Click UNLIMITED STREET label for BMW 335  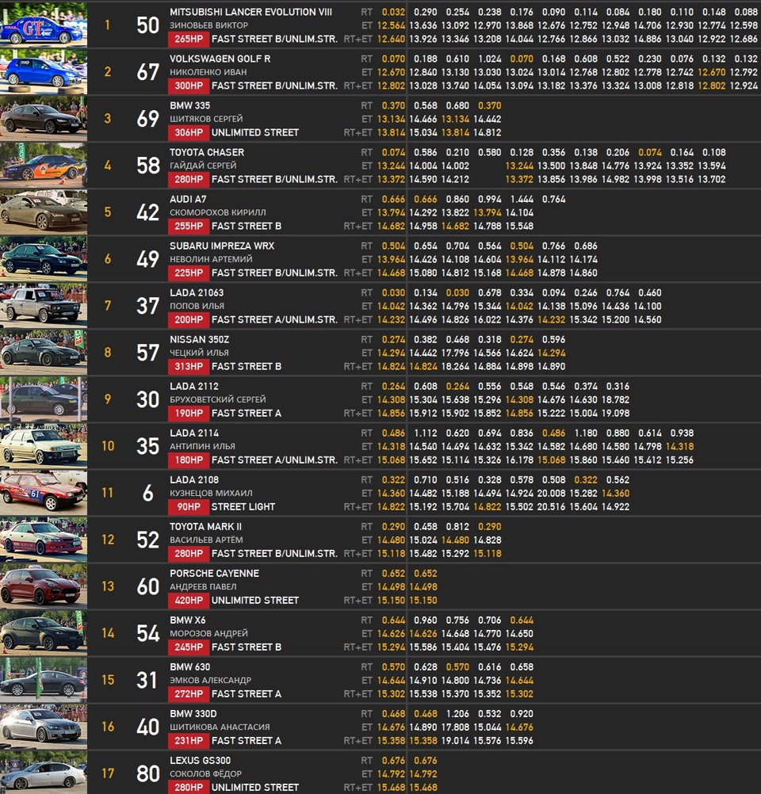tap(254, 132)
